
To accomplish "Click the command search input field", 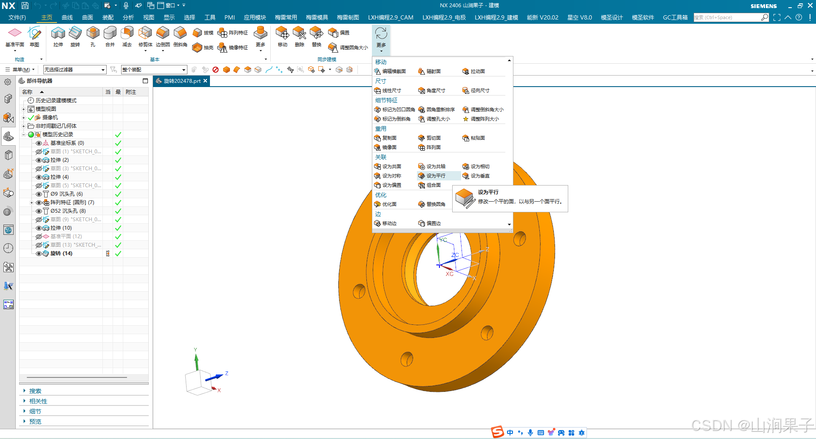I will point(727,17).
